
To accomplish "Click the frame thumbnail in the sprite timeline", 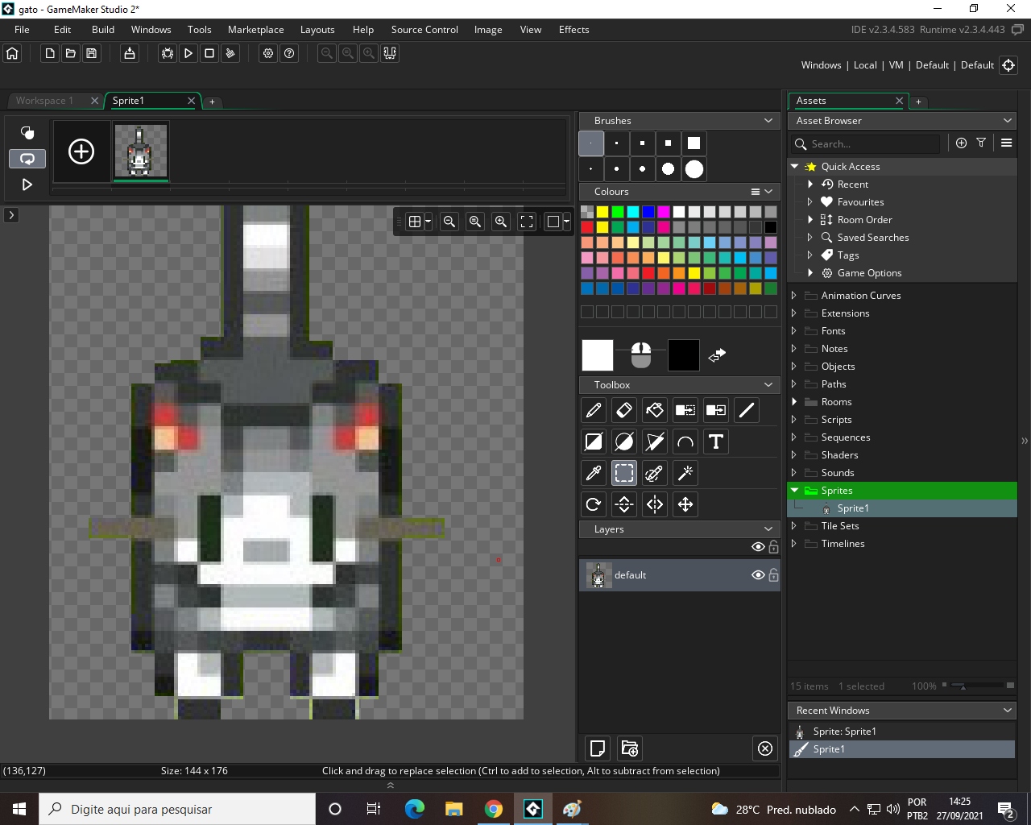I will 141,150.
